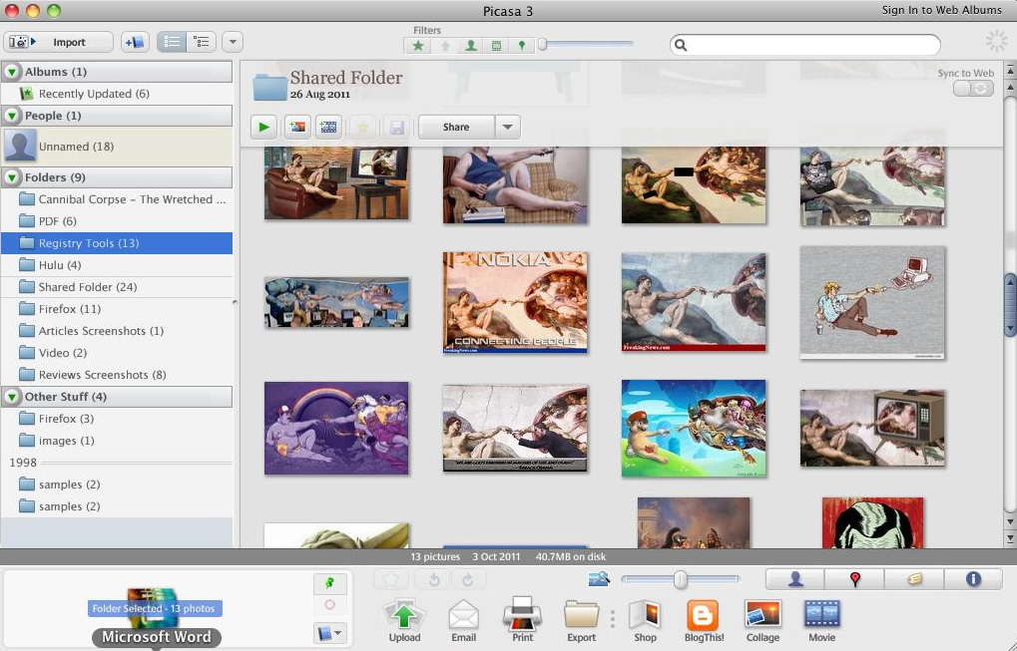Select the Mario parody thumbnail

click(x=694, y=428)
